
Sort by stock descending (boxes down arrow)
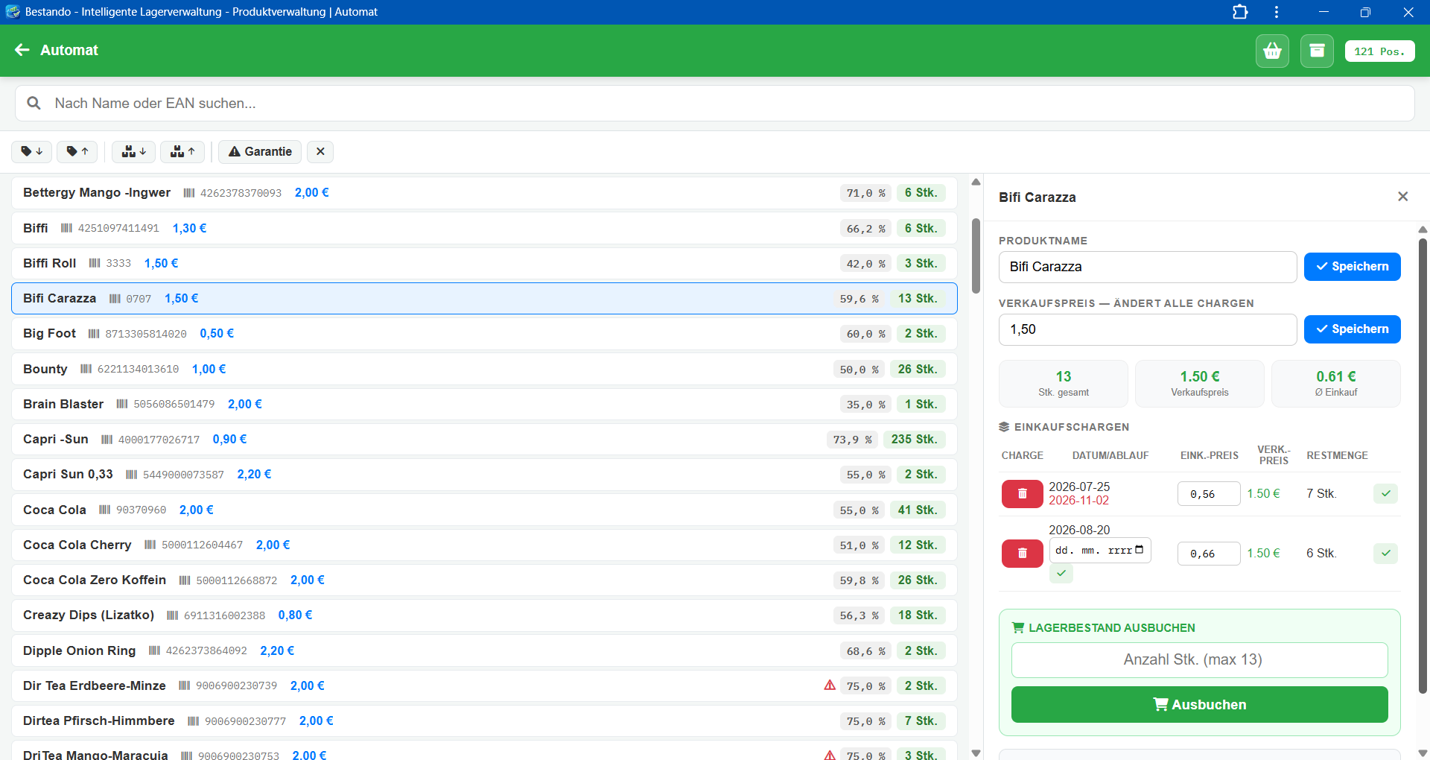tap(134, 151)
